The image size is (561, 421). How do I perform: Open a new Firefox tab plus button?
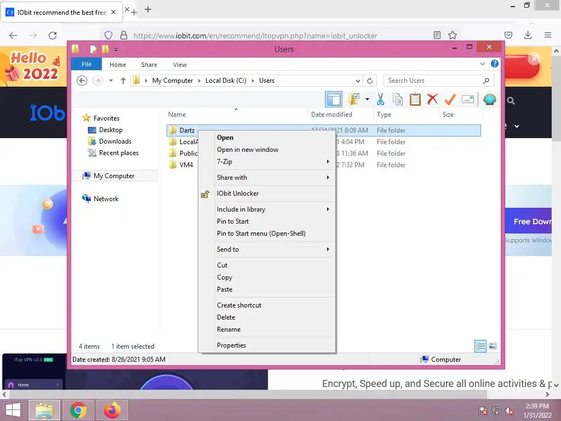point(148,10)
